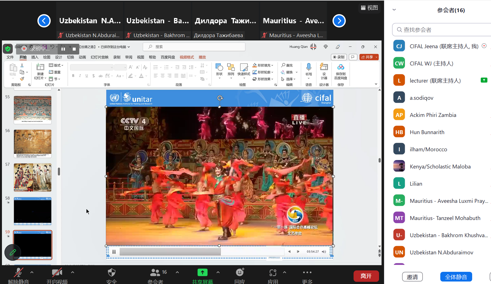Viewport: 491px width, 284px height.
Task: Click the pen/coming-soon icon in title bar
Action: [338, 47]
